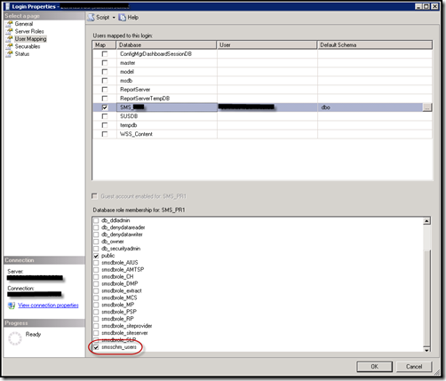This screenshot has height=381, width=446.
Task: Check the master database map box
Action: (x=105, y=63)
